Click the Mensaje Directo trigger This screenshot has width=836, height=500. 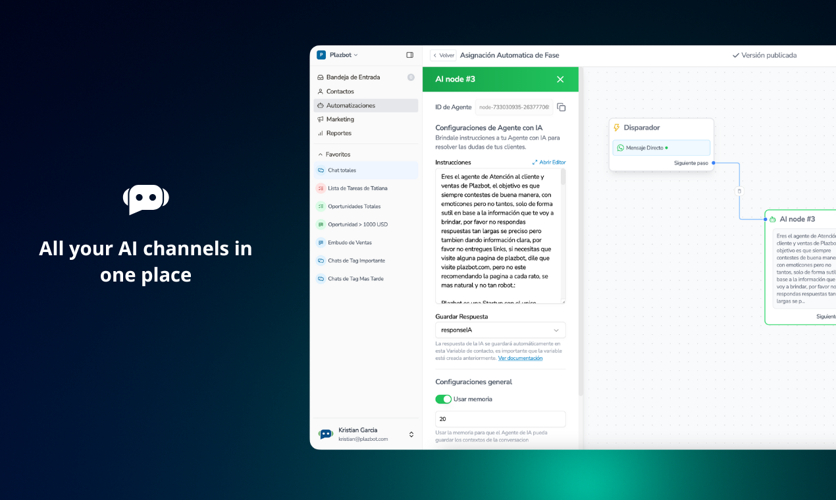(661, 148)
